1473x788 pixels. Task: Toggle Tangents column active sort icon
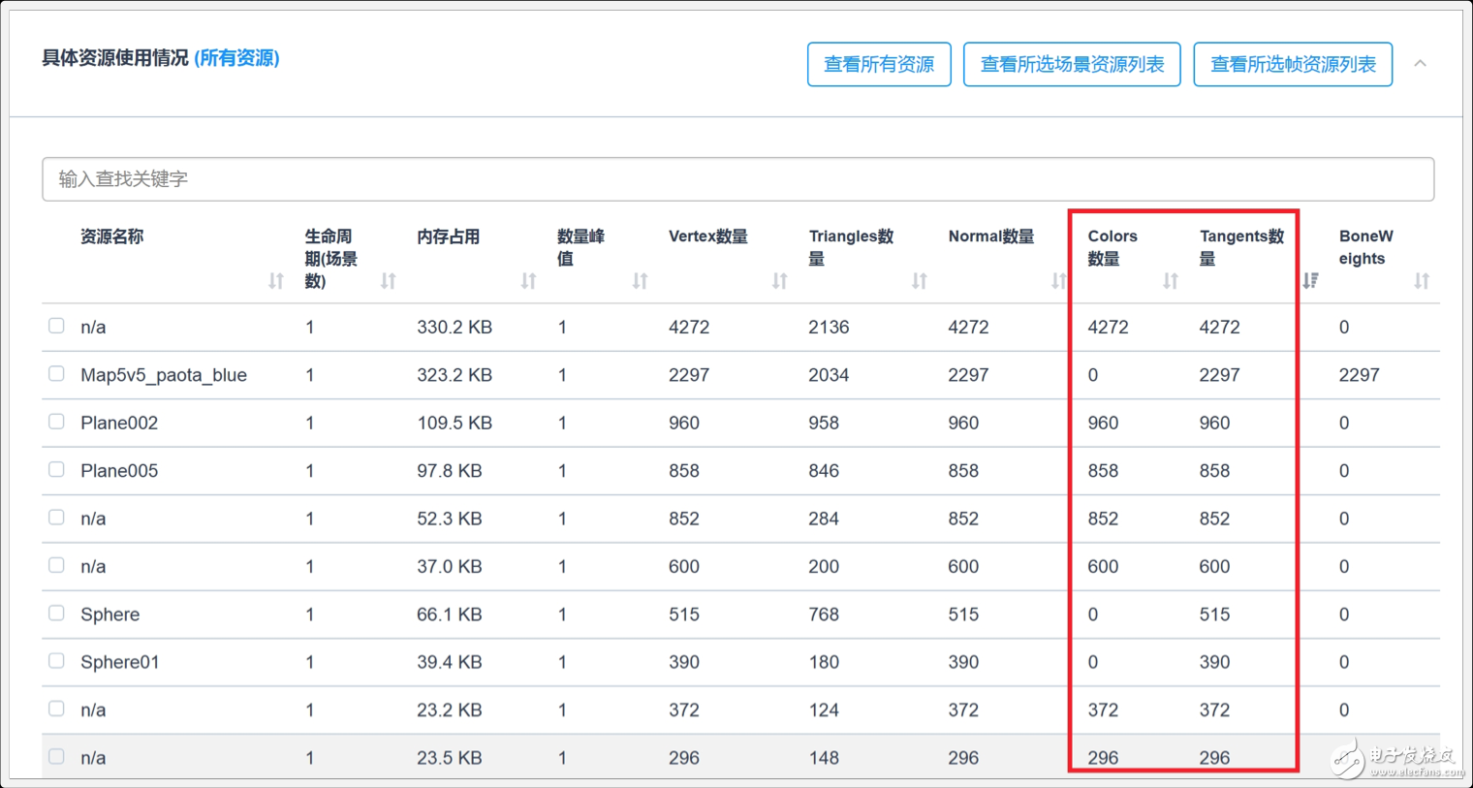point(1310,281)
